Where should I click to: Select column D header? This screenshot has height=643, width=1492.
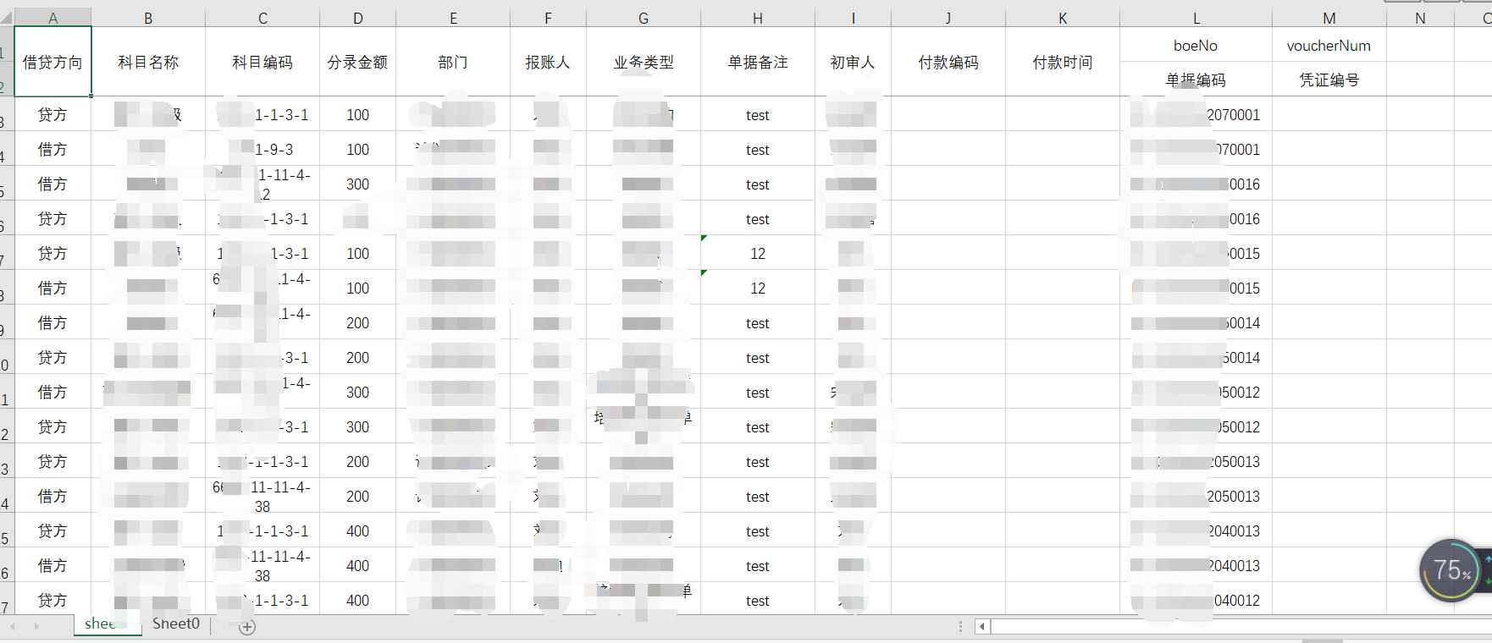(x=357, y=18)
